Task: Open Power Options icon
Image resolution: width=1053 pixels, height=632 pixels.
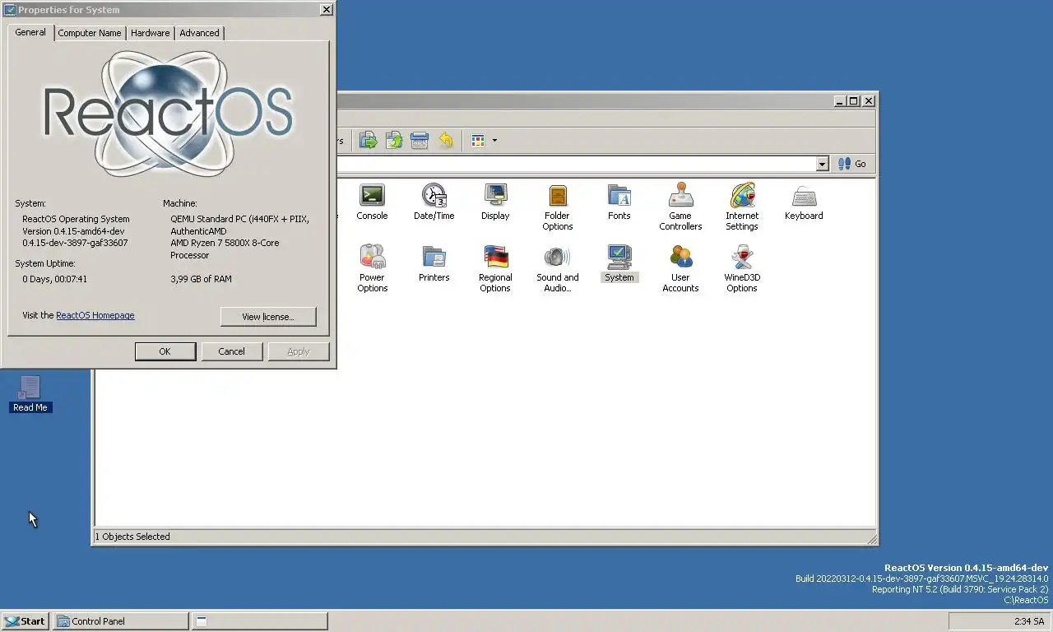Action: click(372, 268)
